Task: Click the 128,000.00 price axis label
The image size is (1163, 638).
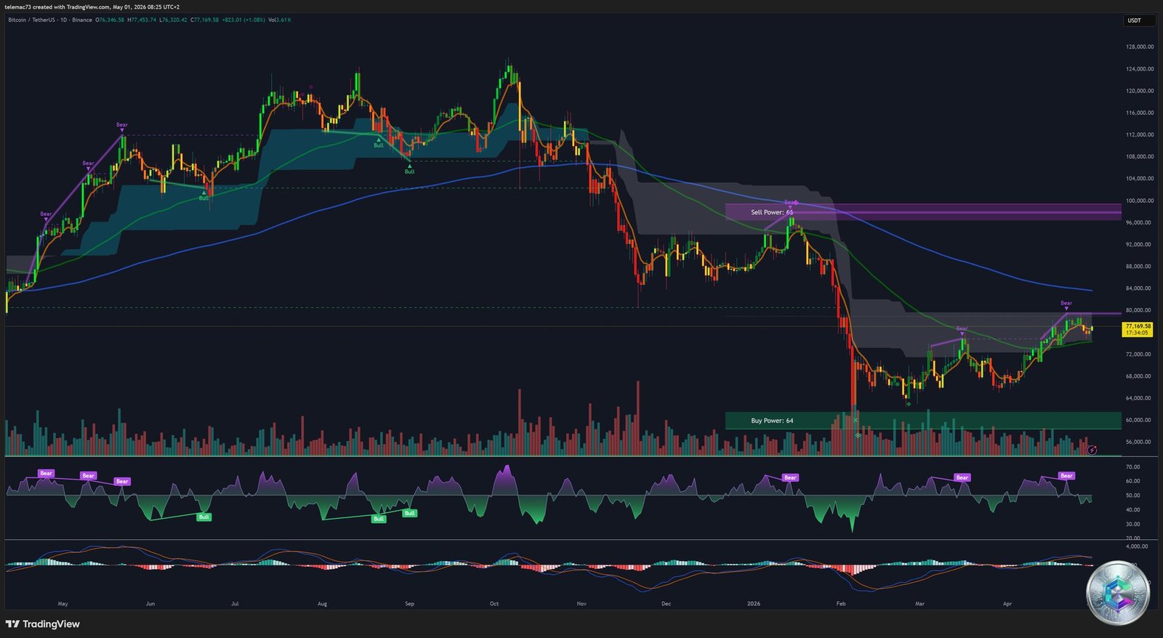Action: click(1140, 47)
